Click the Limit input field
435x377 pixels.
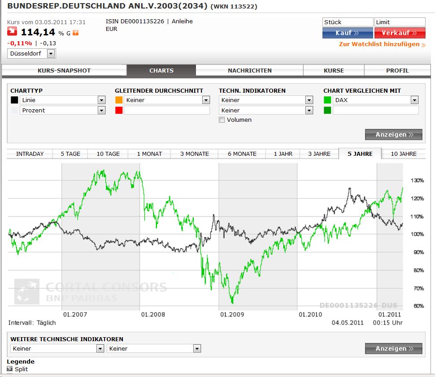[400, 22]
